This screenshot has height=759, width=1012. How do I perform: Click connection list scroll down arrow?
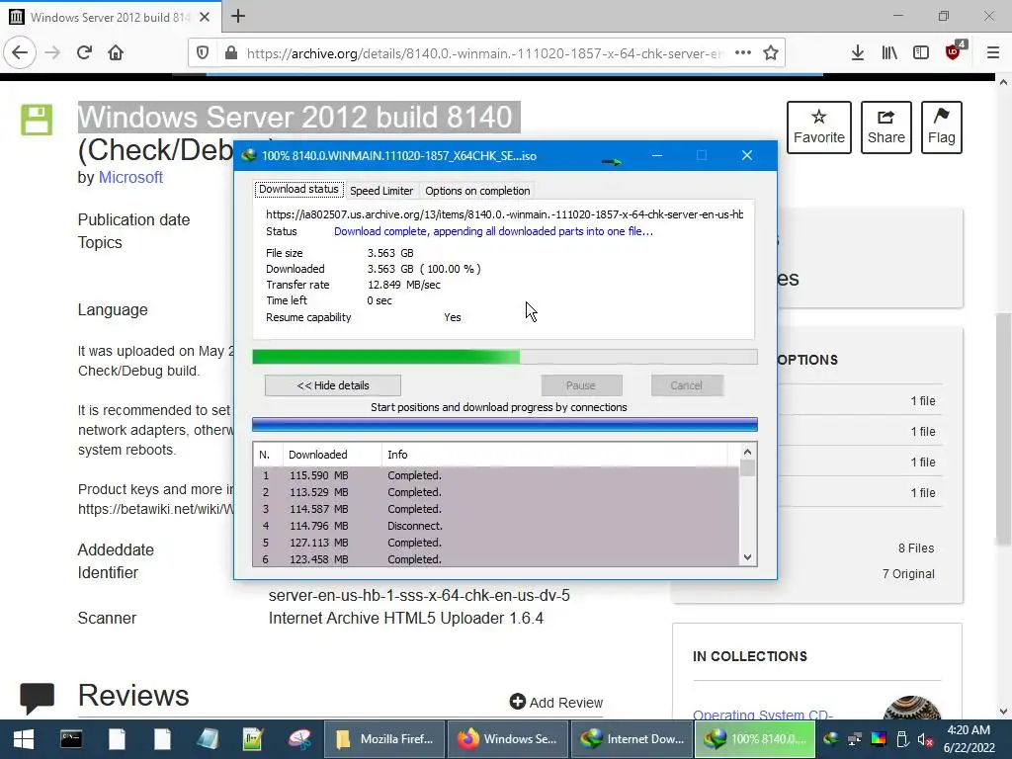point(747,557)
